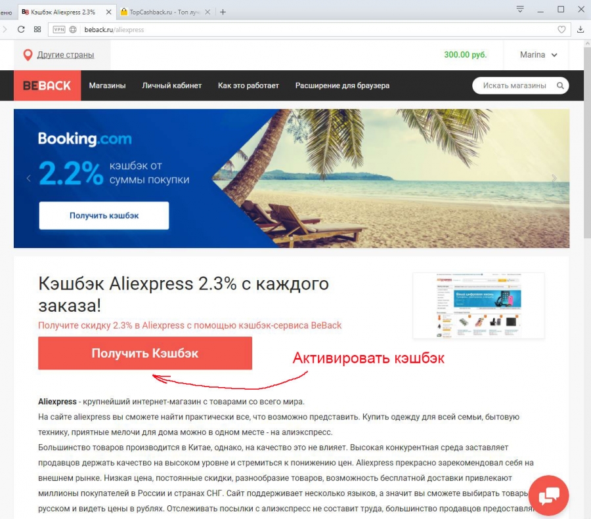Viewport: 591px width, 519px height.
Task: Open the Расширение для браузера menu item
Action: tap(342, 85)
